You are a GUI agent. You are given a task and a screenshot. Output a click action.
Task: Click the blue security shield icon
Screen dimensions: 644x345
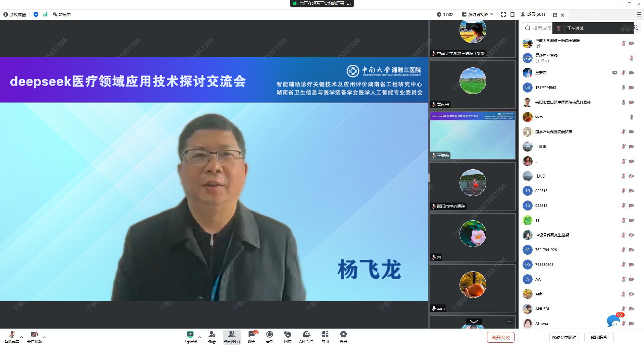(x=36, y=14)
